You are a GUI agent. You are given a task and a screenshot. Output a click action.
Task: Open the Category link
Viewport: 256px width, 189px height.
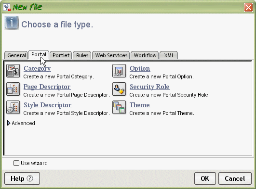pyautogui.click(x=37, y=69)
